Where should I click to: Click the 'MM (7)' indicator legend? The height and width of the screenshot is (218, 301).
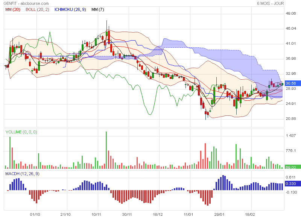pyautogui.click(x=98, y=9)
